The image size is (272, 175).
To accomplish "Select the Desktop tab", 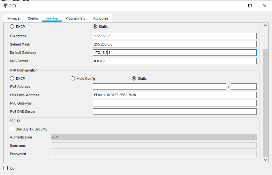I will 52,18.
